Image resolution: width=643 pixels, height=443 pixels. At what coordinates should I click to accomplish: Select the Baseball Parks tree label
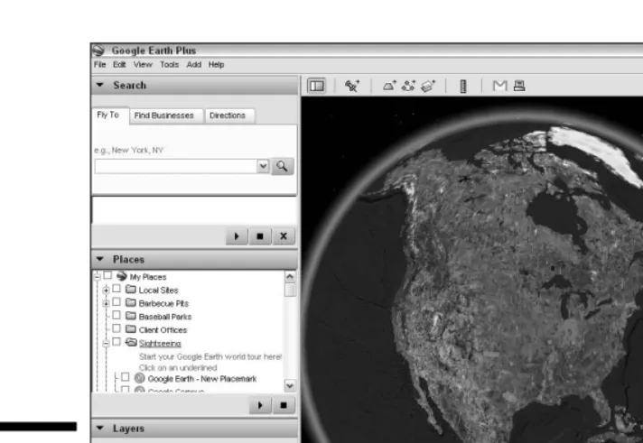[165, 317]
